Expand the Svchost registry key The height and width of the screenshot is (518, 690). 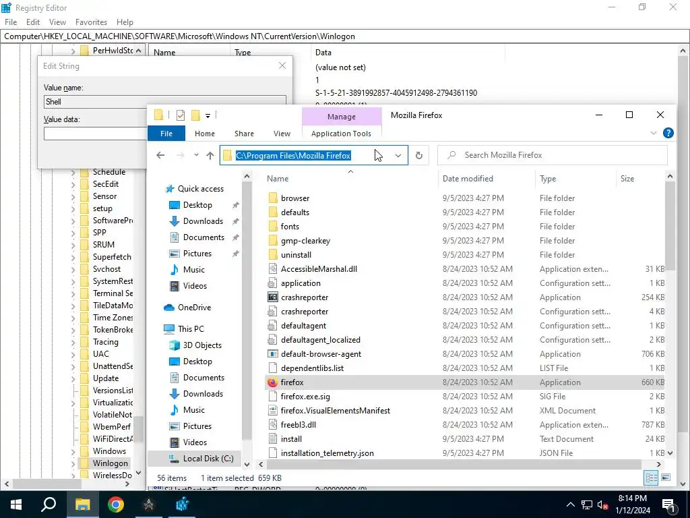click(x=73, y=269)
